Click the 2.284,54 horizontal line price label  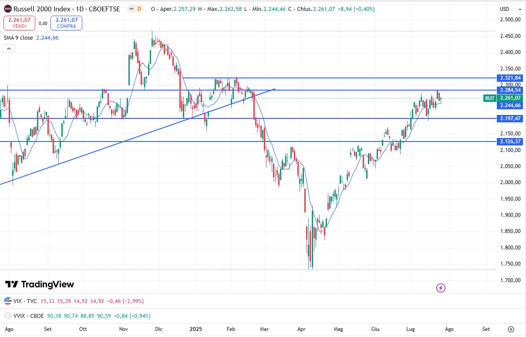(510, 90)
